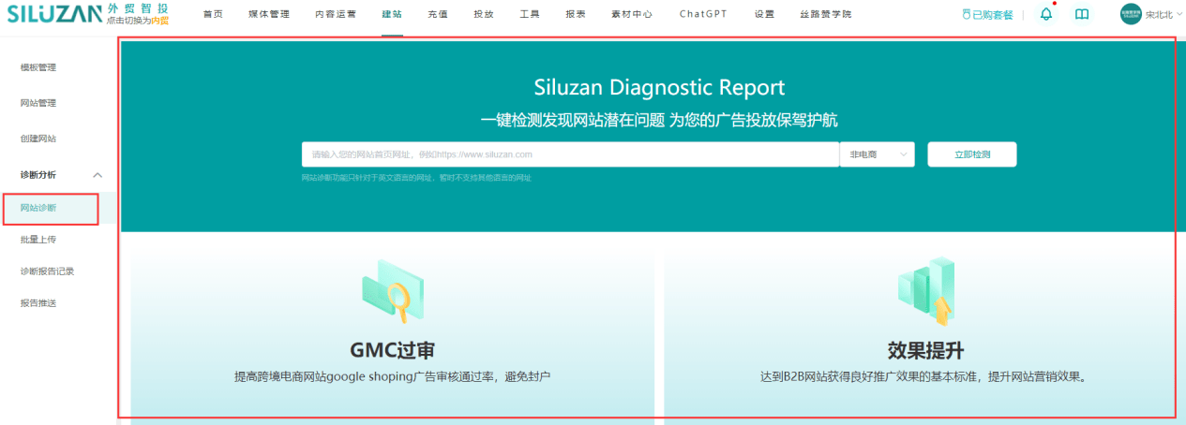Click the user avatar for 宋北北
The image size is (1186, 425).
point(1131,14)
